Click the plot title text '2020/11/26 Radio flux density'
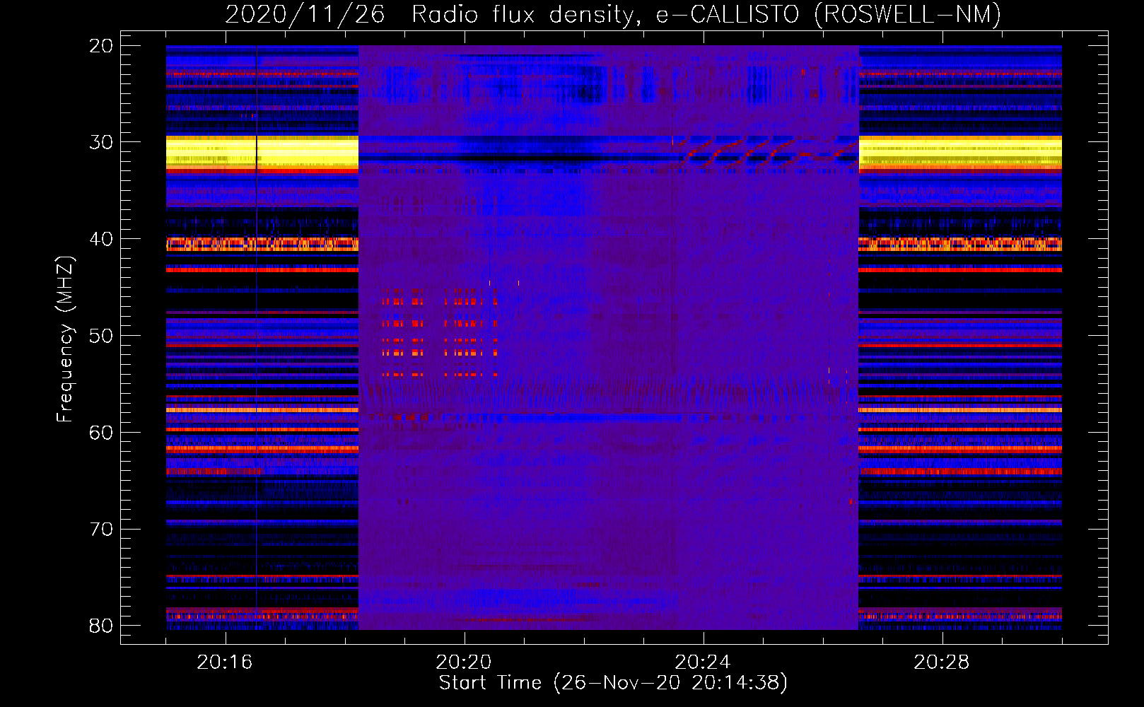 tap(428, 14)
